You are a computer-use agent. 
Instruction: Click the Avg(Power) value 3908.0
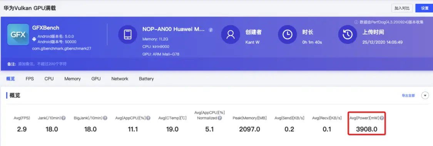tap(366, 129)
